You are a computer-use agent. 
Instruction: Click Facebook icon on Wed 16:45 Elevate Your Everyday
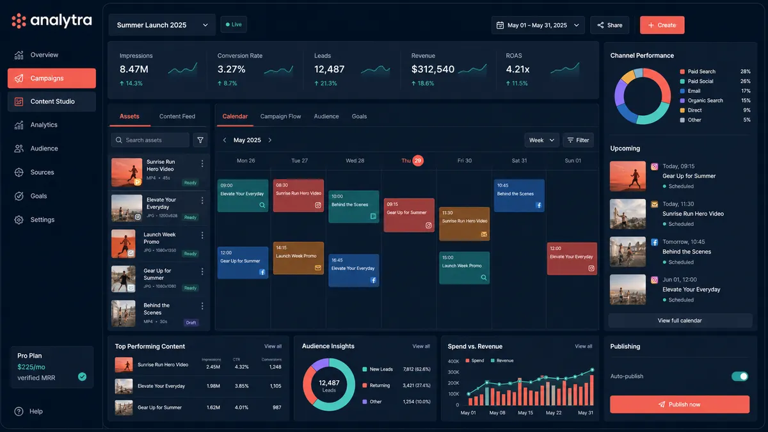373,280
